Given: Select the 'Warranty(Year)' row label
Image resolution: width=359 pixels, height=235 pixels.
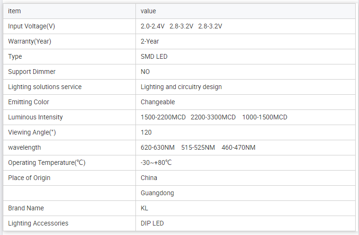Looking at the screenshot, I should (x=29, y=41).
